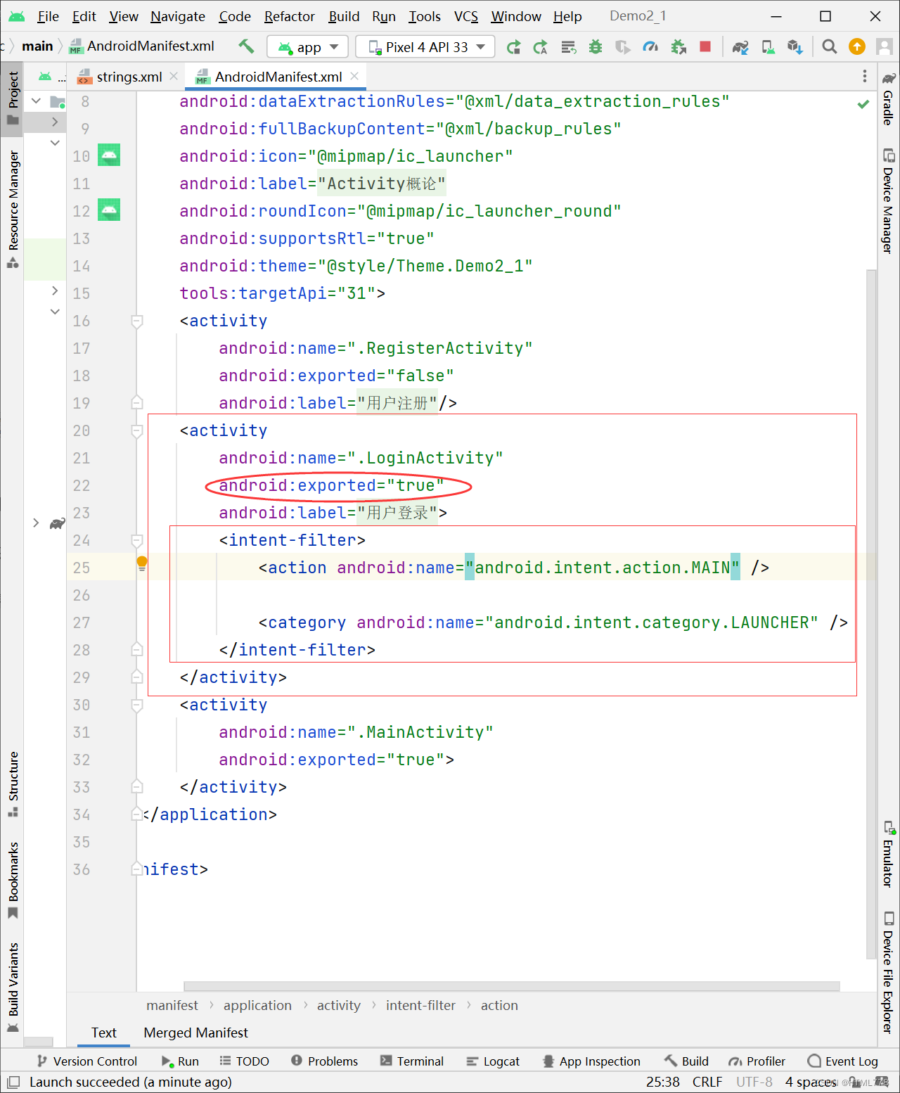900x1093 pixels.
Task: Click the Profile app gauge icon
Action: [x=651, y=47]
